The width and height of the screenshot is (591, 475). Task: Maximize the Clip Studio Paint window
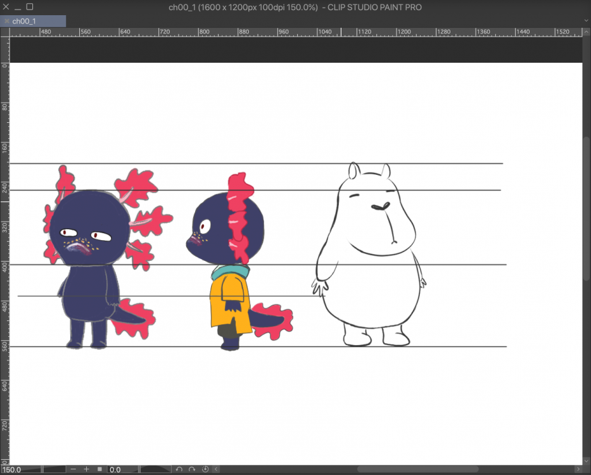coord(30,7)
